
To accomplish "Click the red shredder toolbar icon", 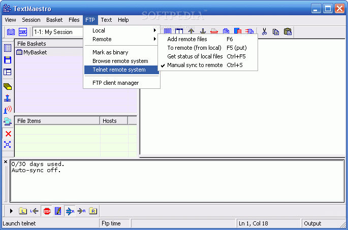I will click(x=214, y=31).
